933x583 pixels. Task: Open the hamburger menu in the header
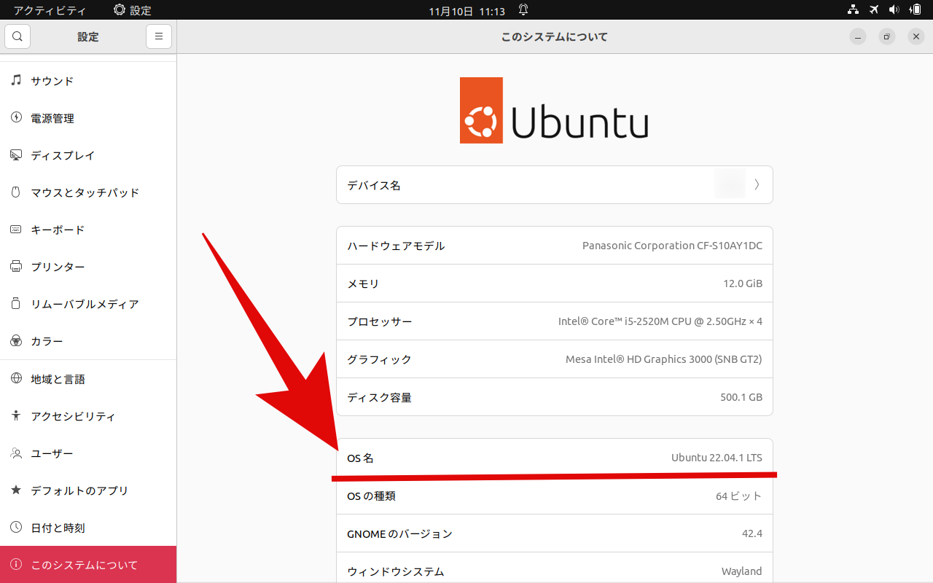pos(159,36)
